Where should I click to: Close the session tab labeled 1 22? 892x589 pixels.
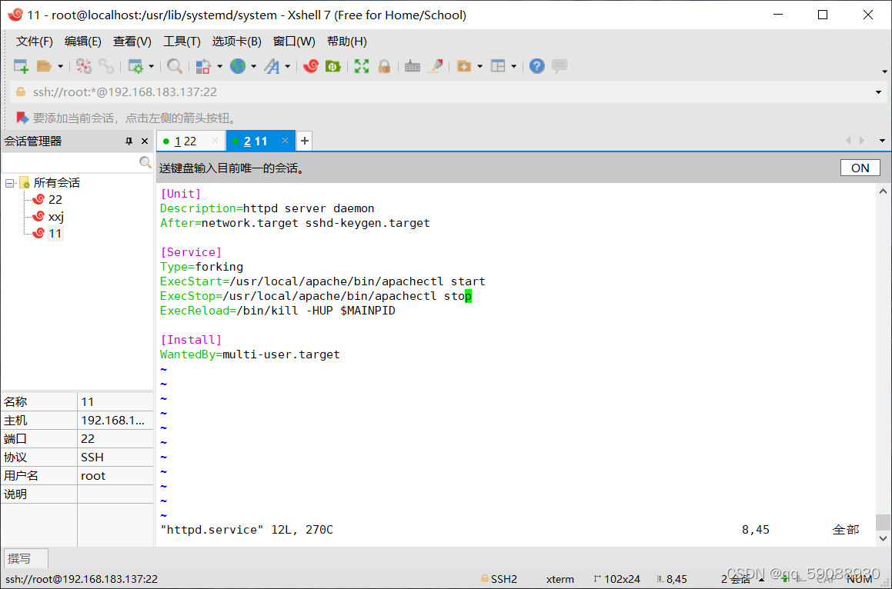[x=215, y=141]
